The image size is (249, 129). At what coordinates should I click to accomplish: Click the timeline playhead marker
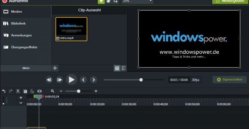39,97
